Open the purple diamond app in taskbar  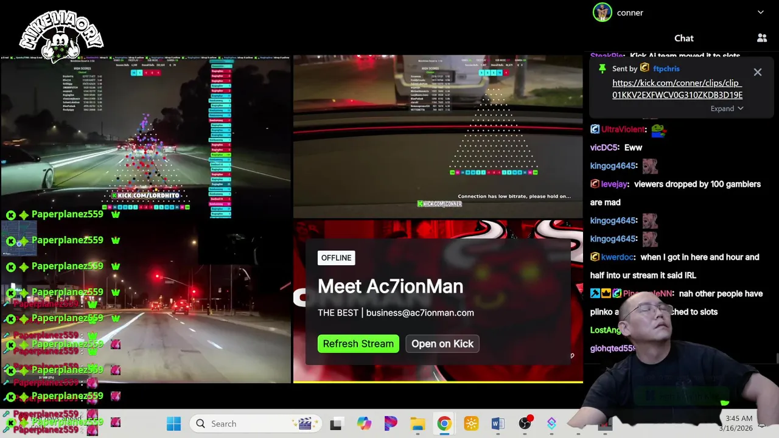click(x=551, y=423)
